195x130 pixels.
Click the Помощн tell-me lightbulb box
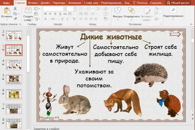coord(140,3)
